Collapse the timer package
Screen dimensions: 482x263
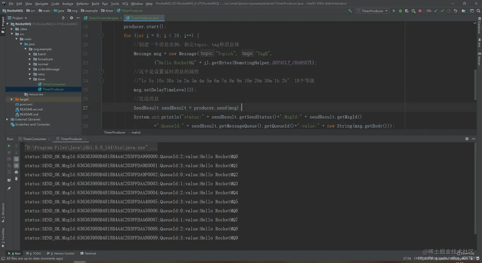pyautogui.click(x=30, y=79)
